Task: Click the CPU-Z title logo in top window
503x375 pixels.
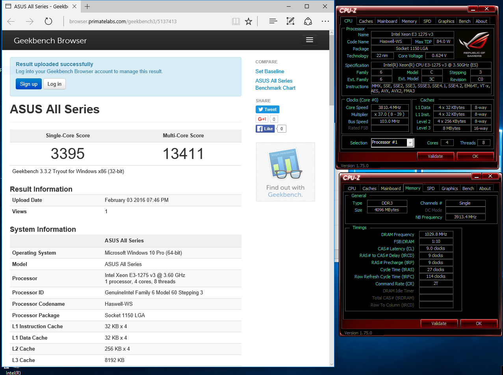Action: pyautogui.click(x=348, y=11)
